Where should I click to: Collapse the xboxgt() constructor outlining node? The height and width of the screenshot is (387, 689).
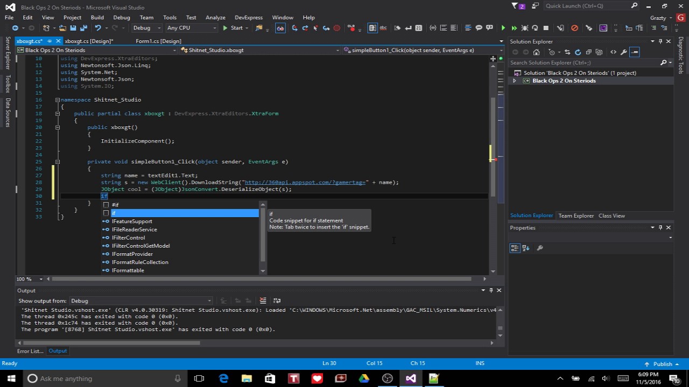pyautogui.click(x=57, y=127)
